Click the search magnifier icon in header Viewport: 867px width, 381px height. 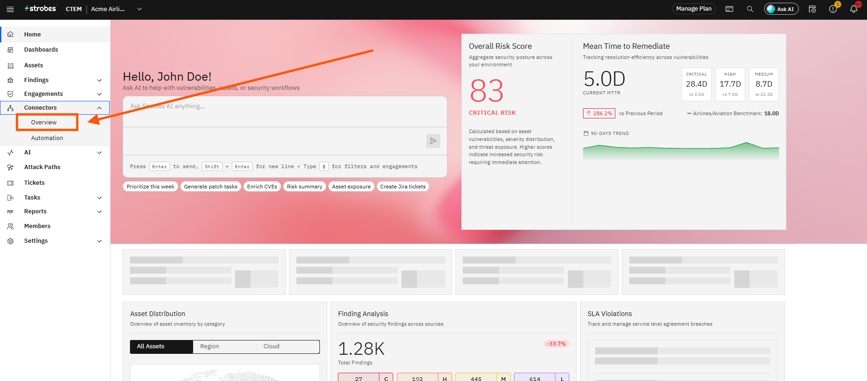pyautogui.click(x=750, y=9)
